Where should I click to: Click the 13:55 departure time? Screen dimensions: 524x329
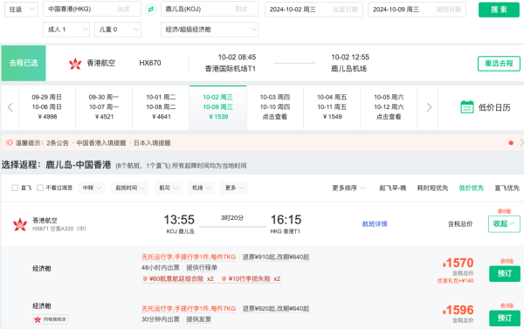[x=179, y=220]
